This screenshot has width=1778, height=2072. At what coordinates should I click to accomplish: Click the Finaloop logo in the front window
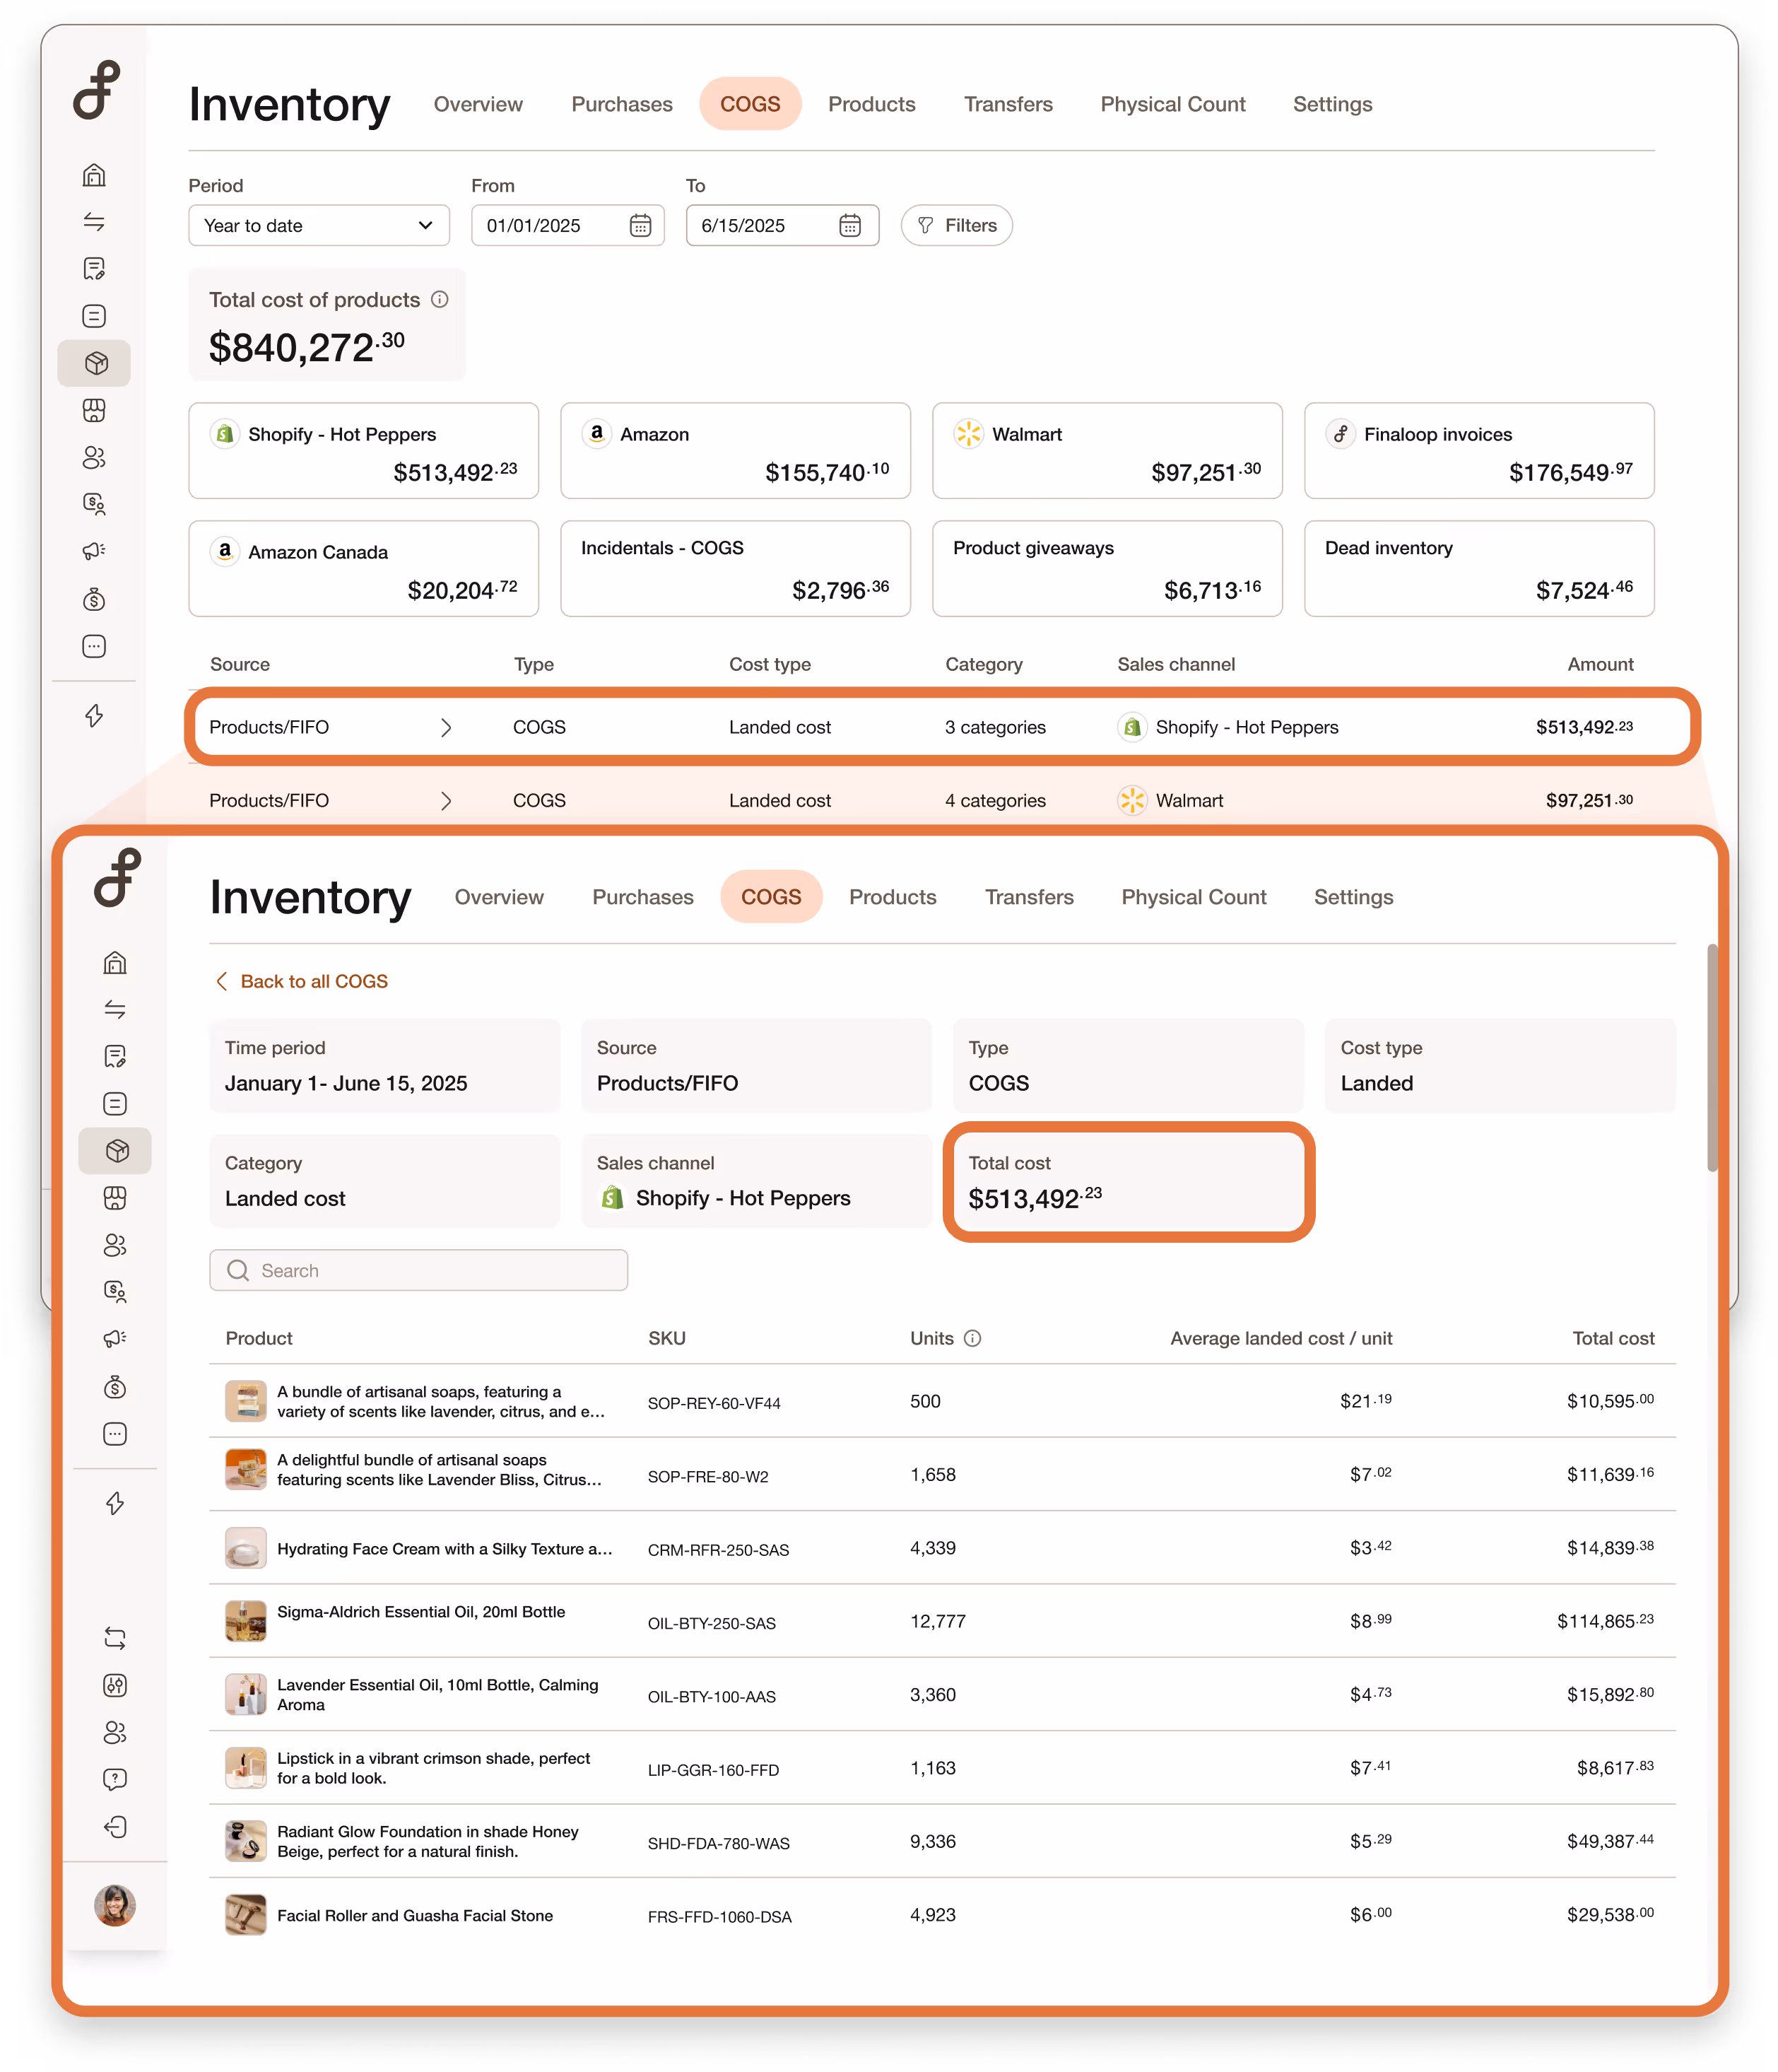[x=117, y=878]
